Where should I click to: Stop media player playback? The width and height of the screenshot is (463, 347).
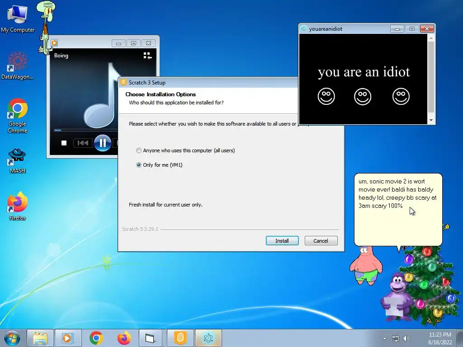(x=64, y=143)
